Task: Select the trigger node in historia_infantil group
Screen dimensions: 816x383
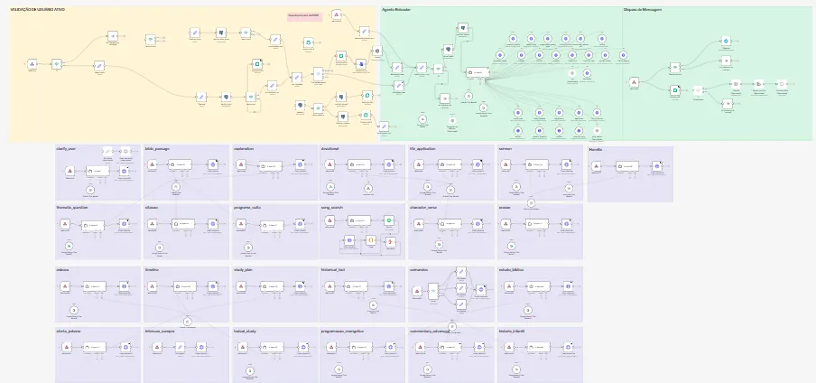Action: click(x=508, y=347)
